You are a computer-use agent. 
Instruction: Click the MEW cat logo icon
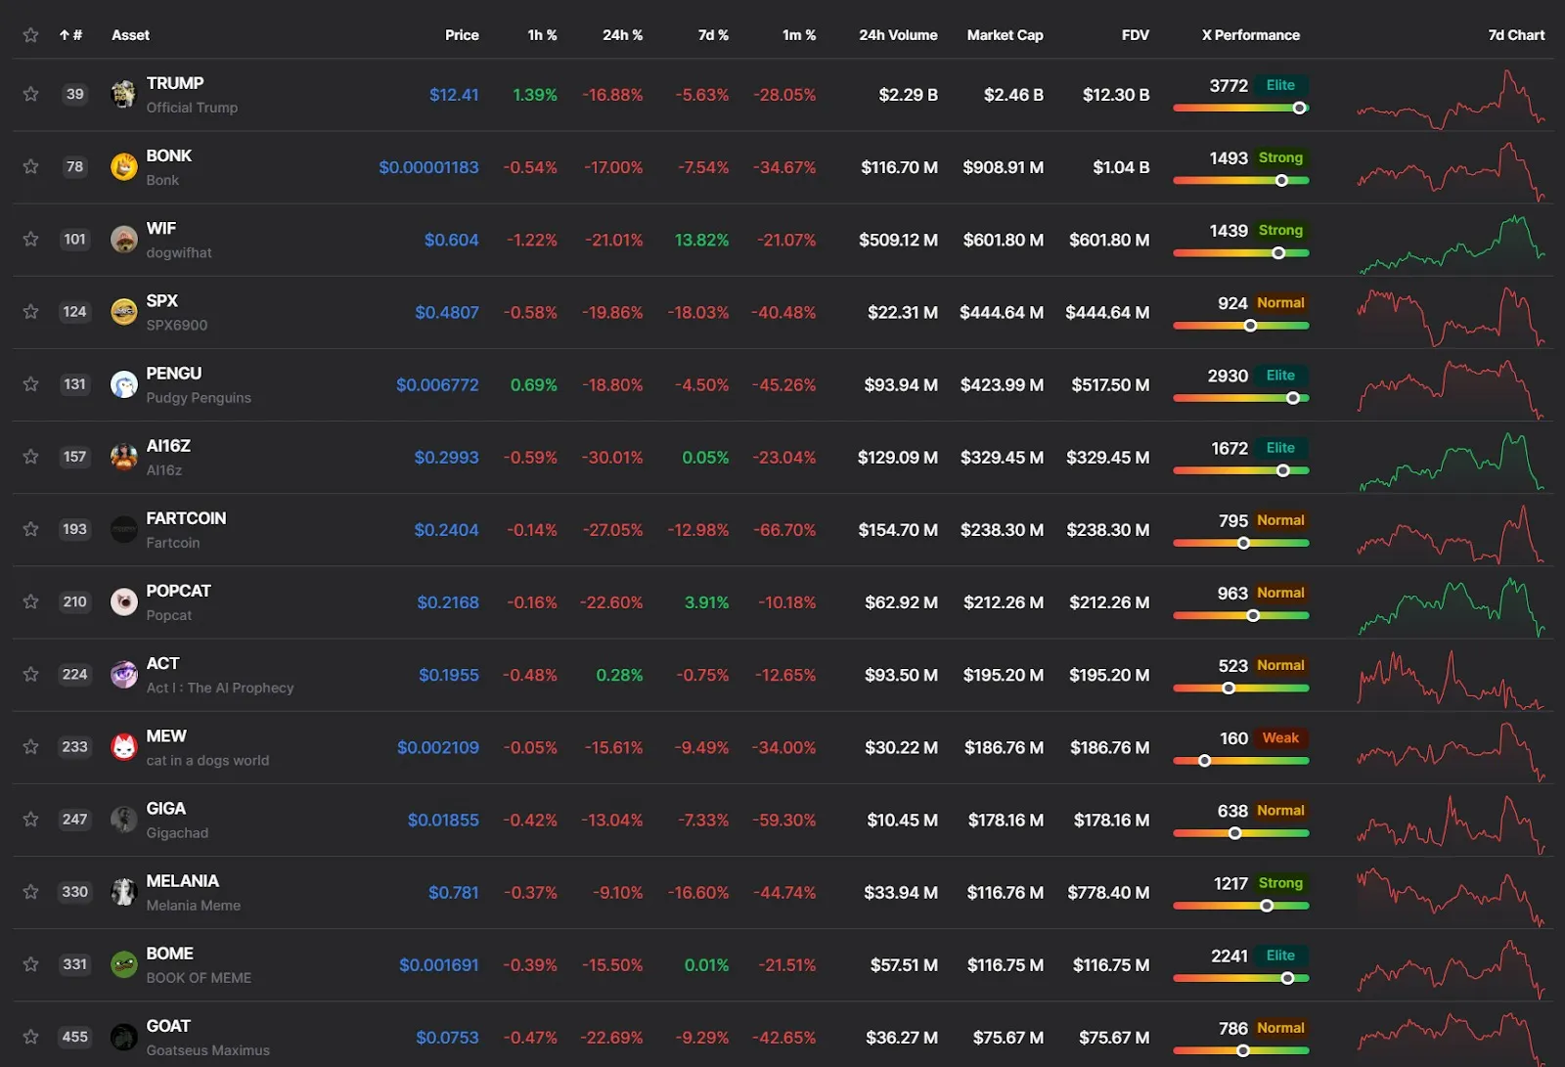tap(123, 747)
